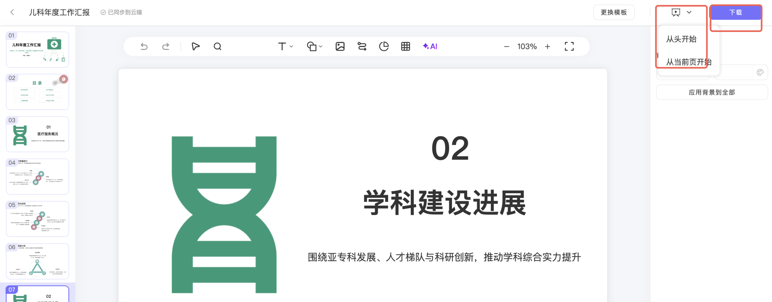Click the undo arrow icon
This screenshot has height=302, width=772.
tap(144, 46)
